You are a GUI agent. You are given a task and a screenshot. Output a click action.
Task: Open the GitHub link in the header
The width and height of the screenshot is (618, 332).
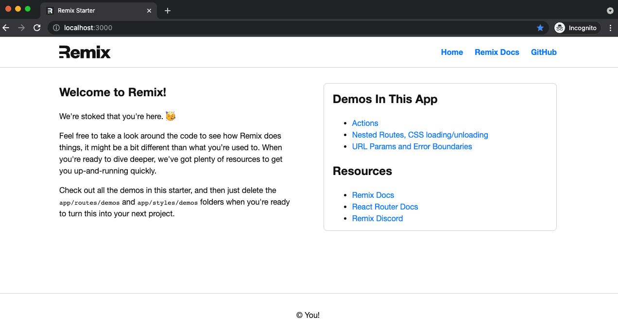[x=544, y=52]
